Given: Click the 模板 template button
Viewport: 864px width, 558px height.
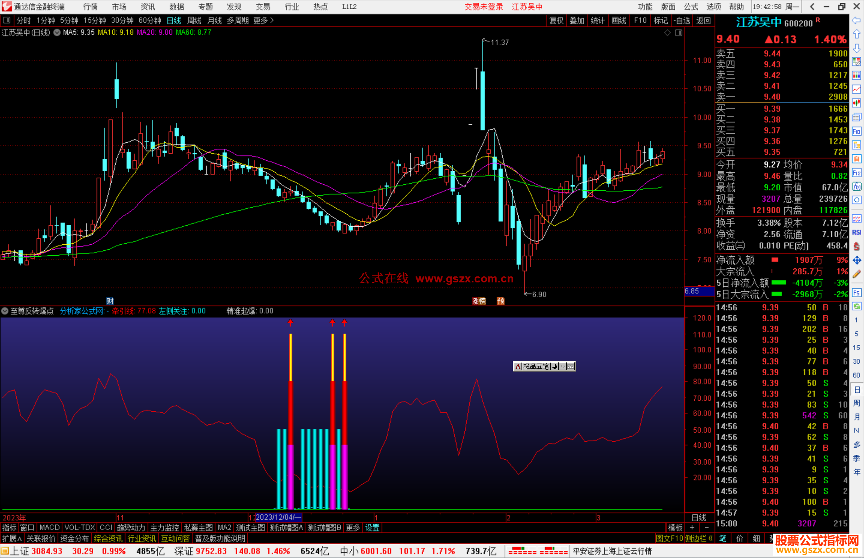Looking at the screenshot, I should [x=675, y=528].
